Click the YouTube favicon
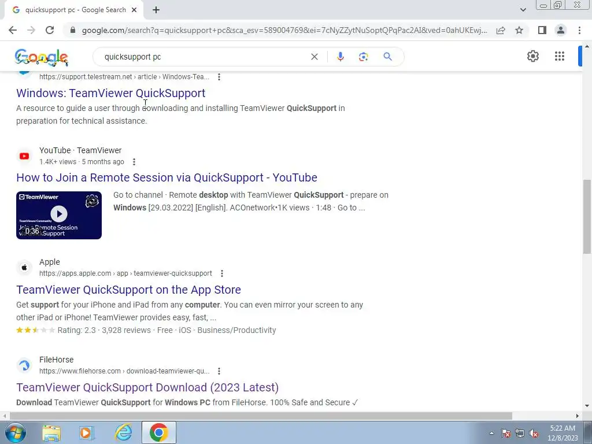Viewport: 592px width, 444px height. 24,156
